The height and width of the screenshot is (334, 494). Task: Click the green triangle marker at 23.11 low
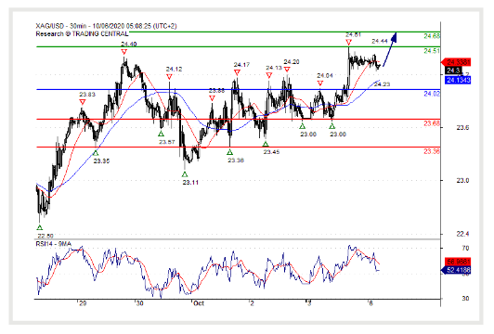tap(185, 174)
